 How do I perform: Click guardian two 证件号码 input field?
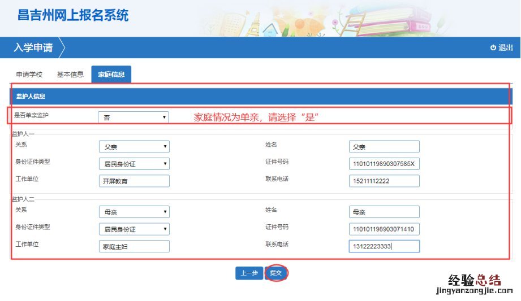pos(384,229)
